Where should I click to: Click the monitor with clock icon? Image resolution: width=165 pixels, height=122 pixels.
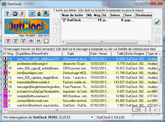(x=46, y=14)
